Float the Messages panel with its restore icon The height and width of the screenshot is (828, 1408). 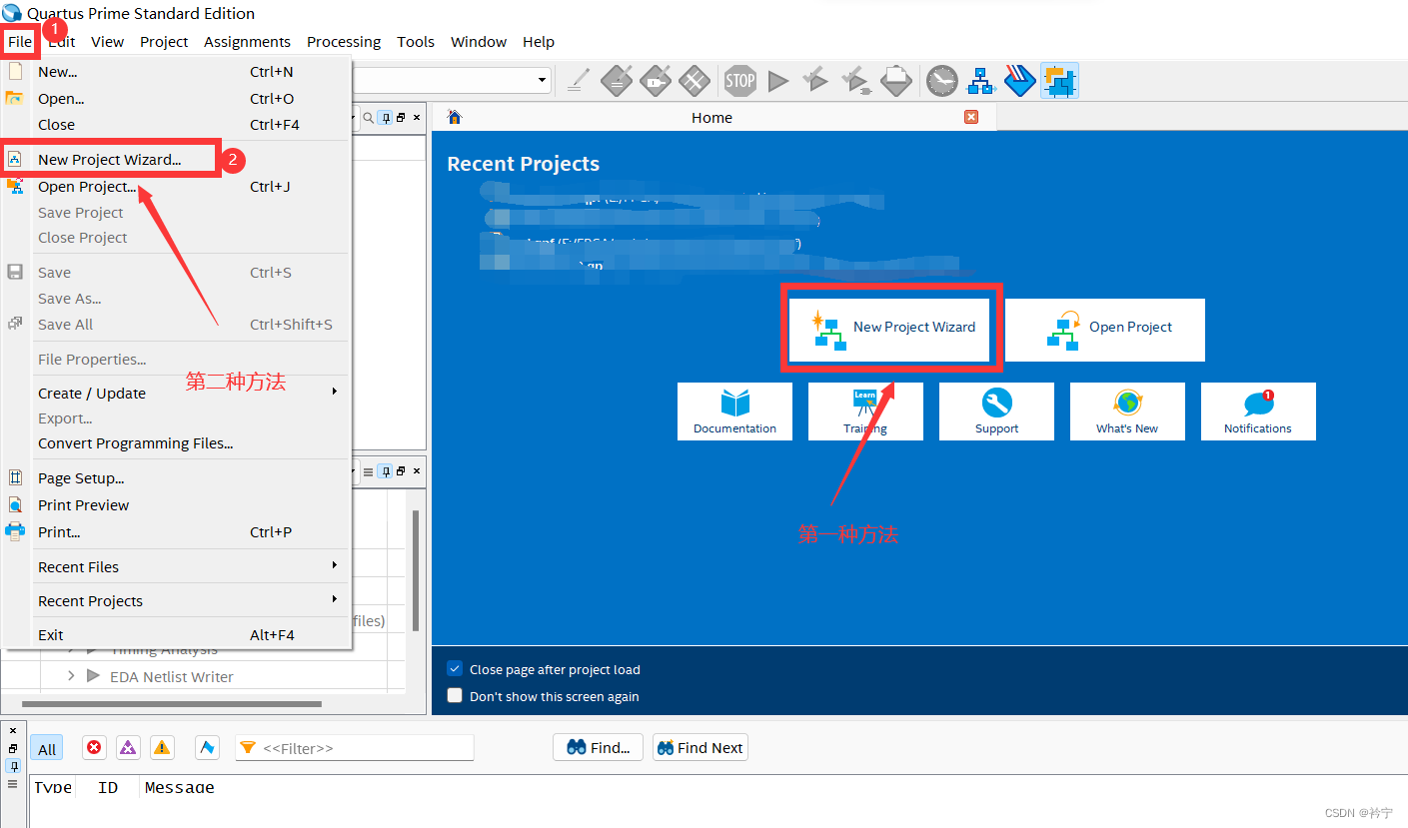coord(13,748)
